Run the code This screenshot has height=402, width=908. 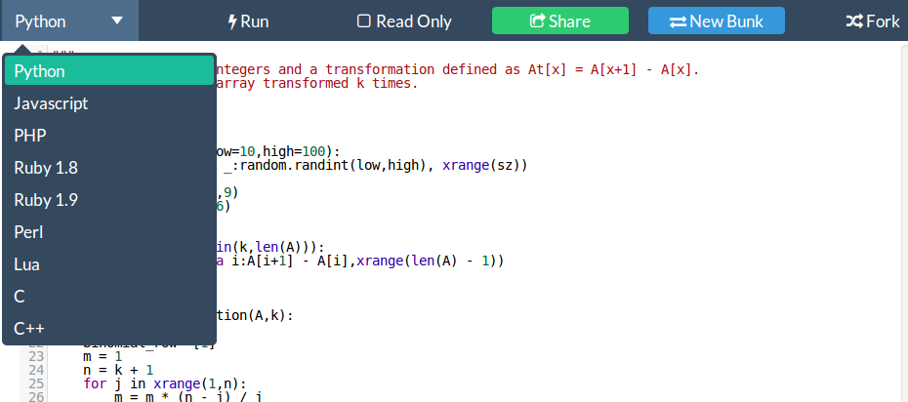tap(248, 21)
